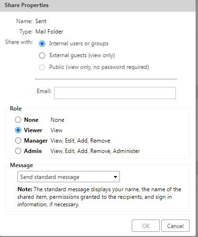Screen dimensions: 198x237
Task: Choose External guests (view only) option
Action: tap(42, 55)
